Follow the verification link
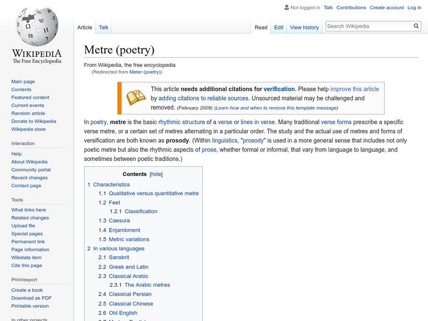The height and width of the screenshot is (321, 428). (279, 89)
